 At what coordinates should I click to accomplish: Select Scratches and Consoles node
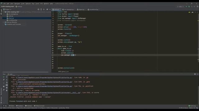pyautogui.click(x=13, y=24)
